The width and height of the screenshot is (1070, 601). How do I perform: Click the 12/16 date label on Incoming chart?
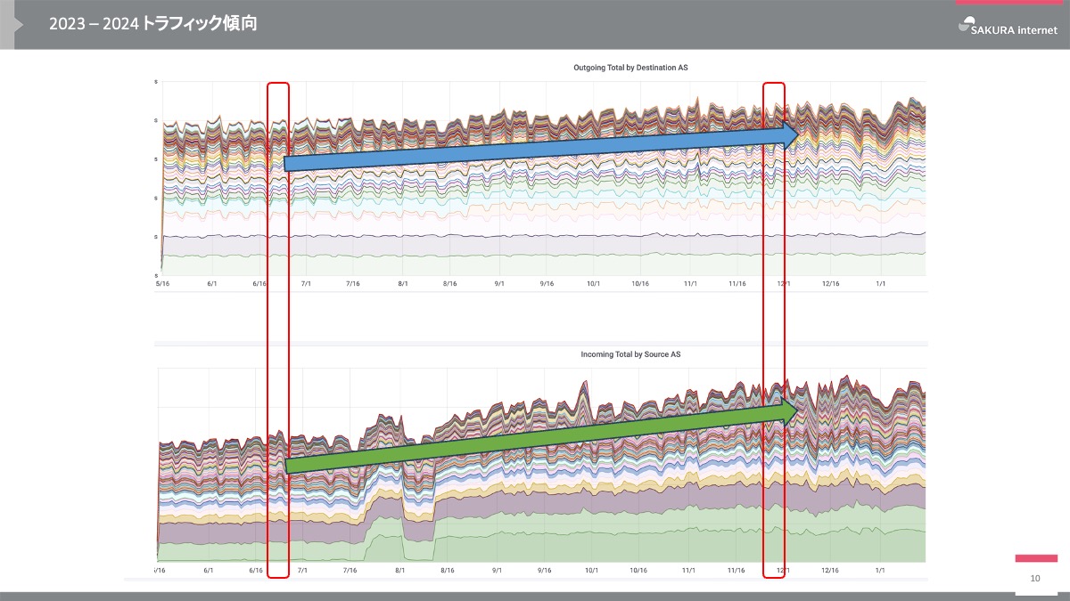pyautogui.click(x=830, y=570)
